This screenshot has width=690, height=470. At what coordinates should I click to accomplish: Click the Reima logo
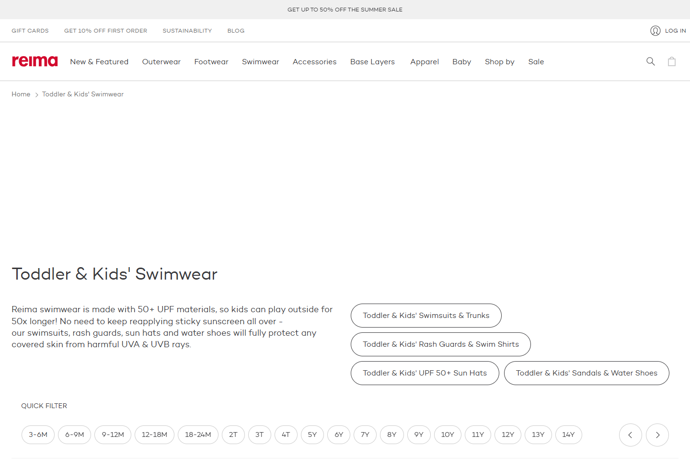(34, 61)
